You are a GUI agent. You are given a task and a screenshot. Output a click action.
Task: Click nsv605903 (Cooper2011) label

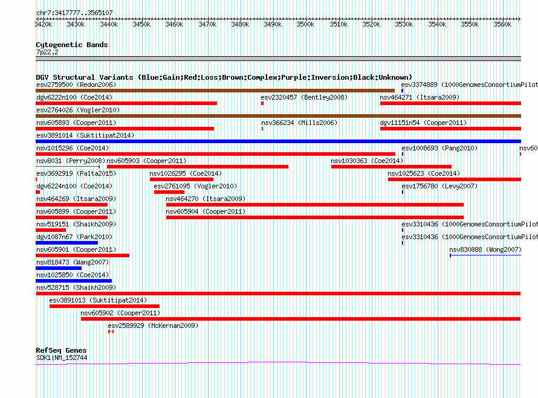click(x=146, y=161)
